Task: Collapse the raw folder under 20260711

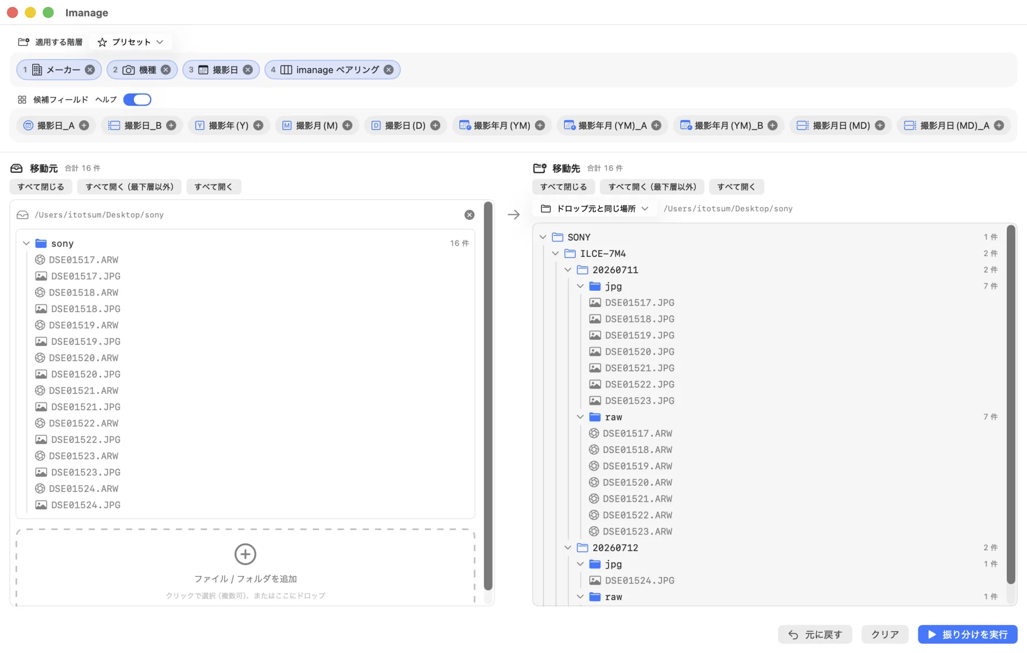Action: (580, 417)
